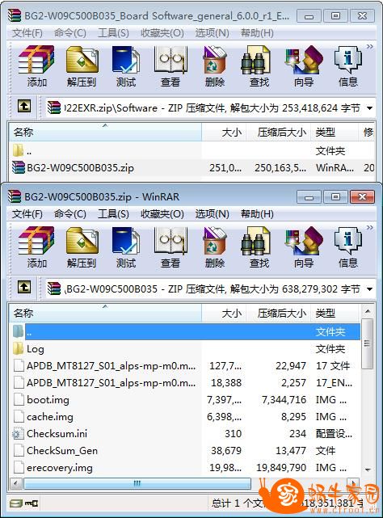
Task: Click drive/key status icon in status bar
Action: (x=23, y=503)
